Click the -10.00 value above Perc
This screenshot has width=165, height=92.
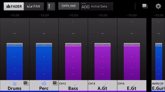coord(44,15)
